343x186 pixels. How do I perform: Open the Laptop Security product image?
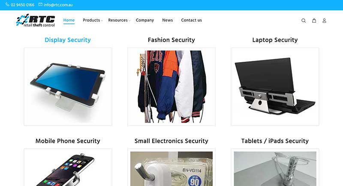[275, 87]
